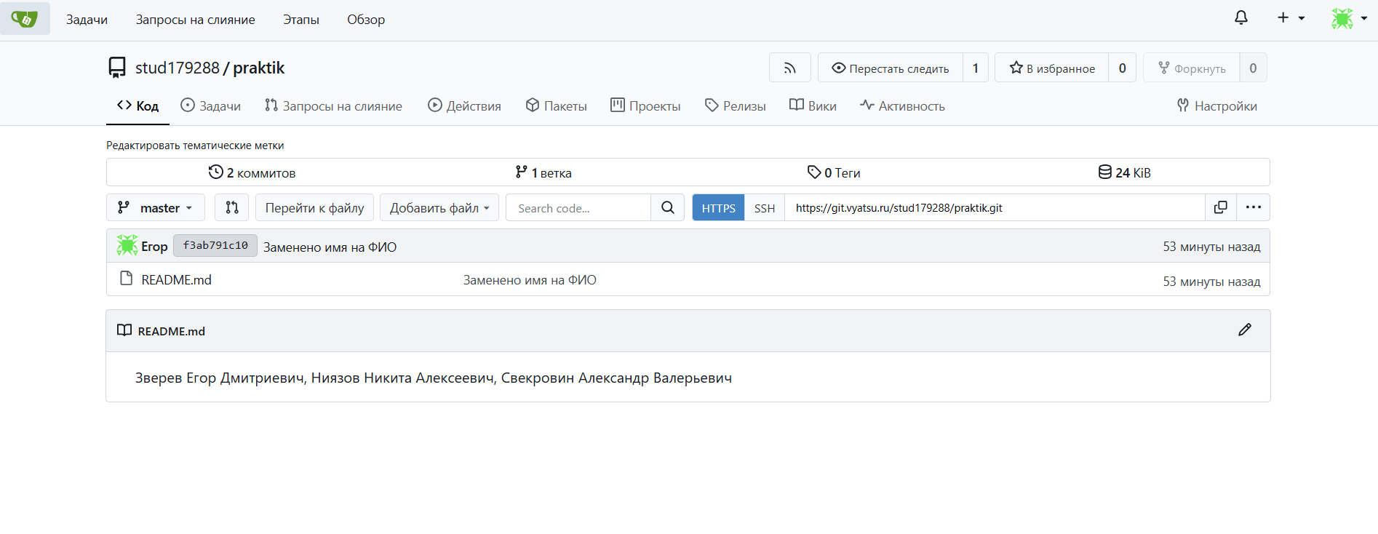Expand the master branch dropdown

click(156, 208)
